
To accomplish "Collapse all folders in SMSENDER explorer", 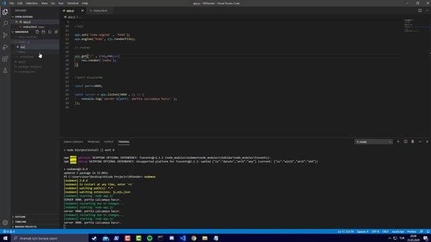I will pos(56,32).
